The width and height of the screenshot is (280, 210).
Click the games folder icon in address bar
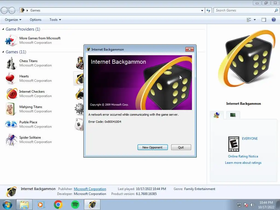pos(22,10)
